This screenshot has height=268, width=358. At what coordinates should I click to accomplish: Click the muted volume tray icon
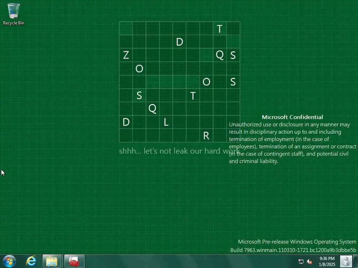click(x=309, y=261)
